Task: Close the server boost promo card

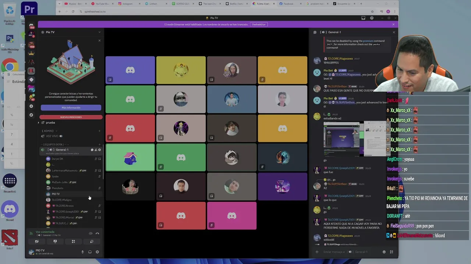Action: tap(99, 40)
